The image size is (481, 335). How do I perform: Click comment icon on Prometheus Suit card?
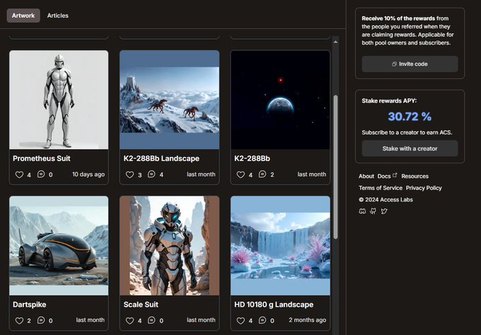click(x=41, y=175)
